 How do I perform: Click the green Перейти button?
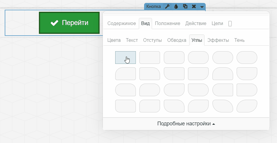coord(69,23)
